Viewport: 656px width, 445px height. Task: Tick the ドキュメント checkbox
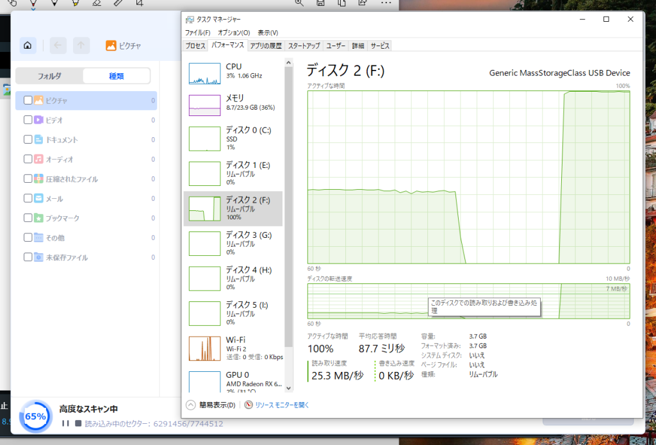(28, 139)
